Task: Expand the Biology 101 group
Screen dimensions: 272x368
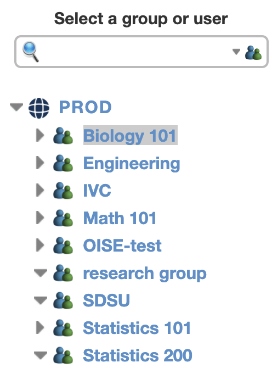Action: click(40, 135)
